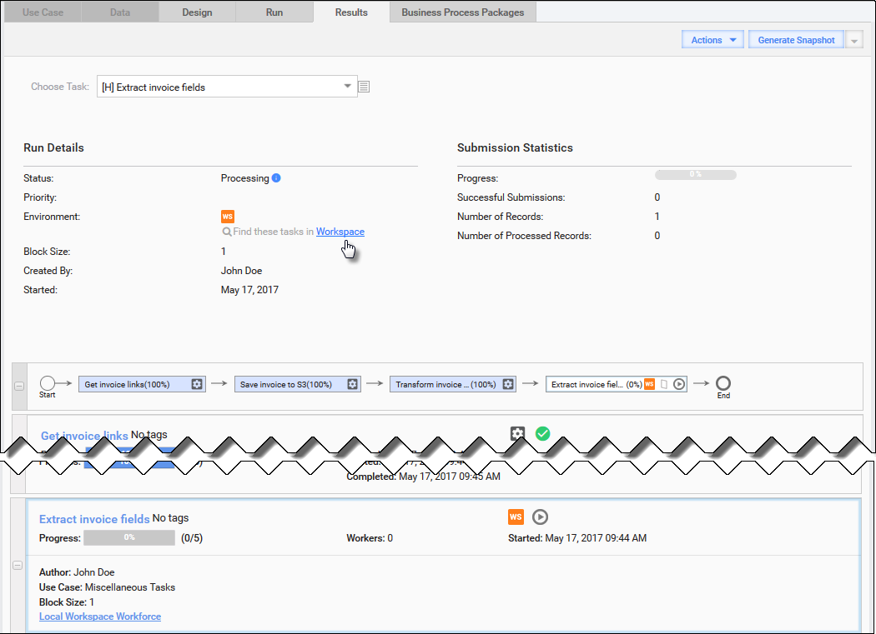This screenshot has width=876, height=634.
Task: Open the Local Workspace Workforce link
Action: pos(100,617)
